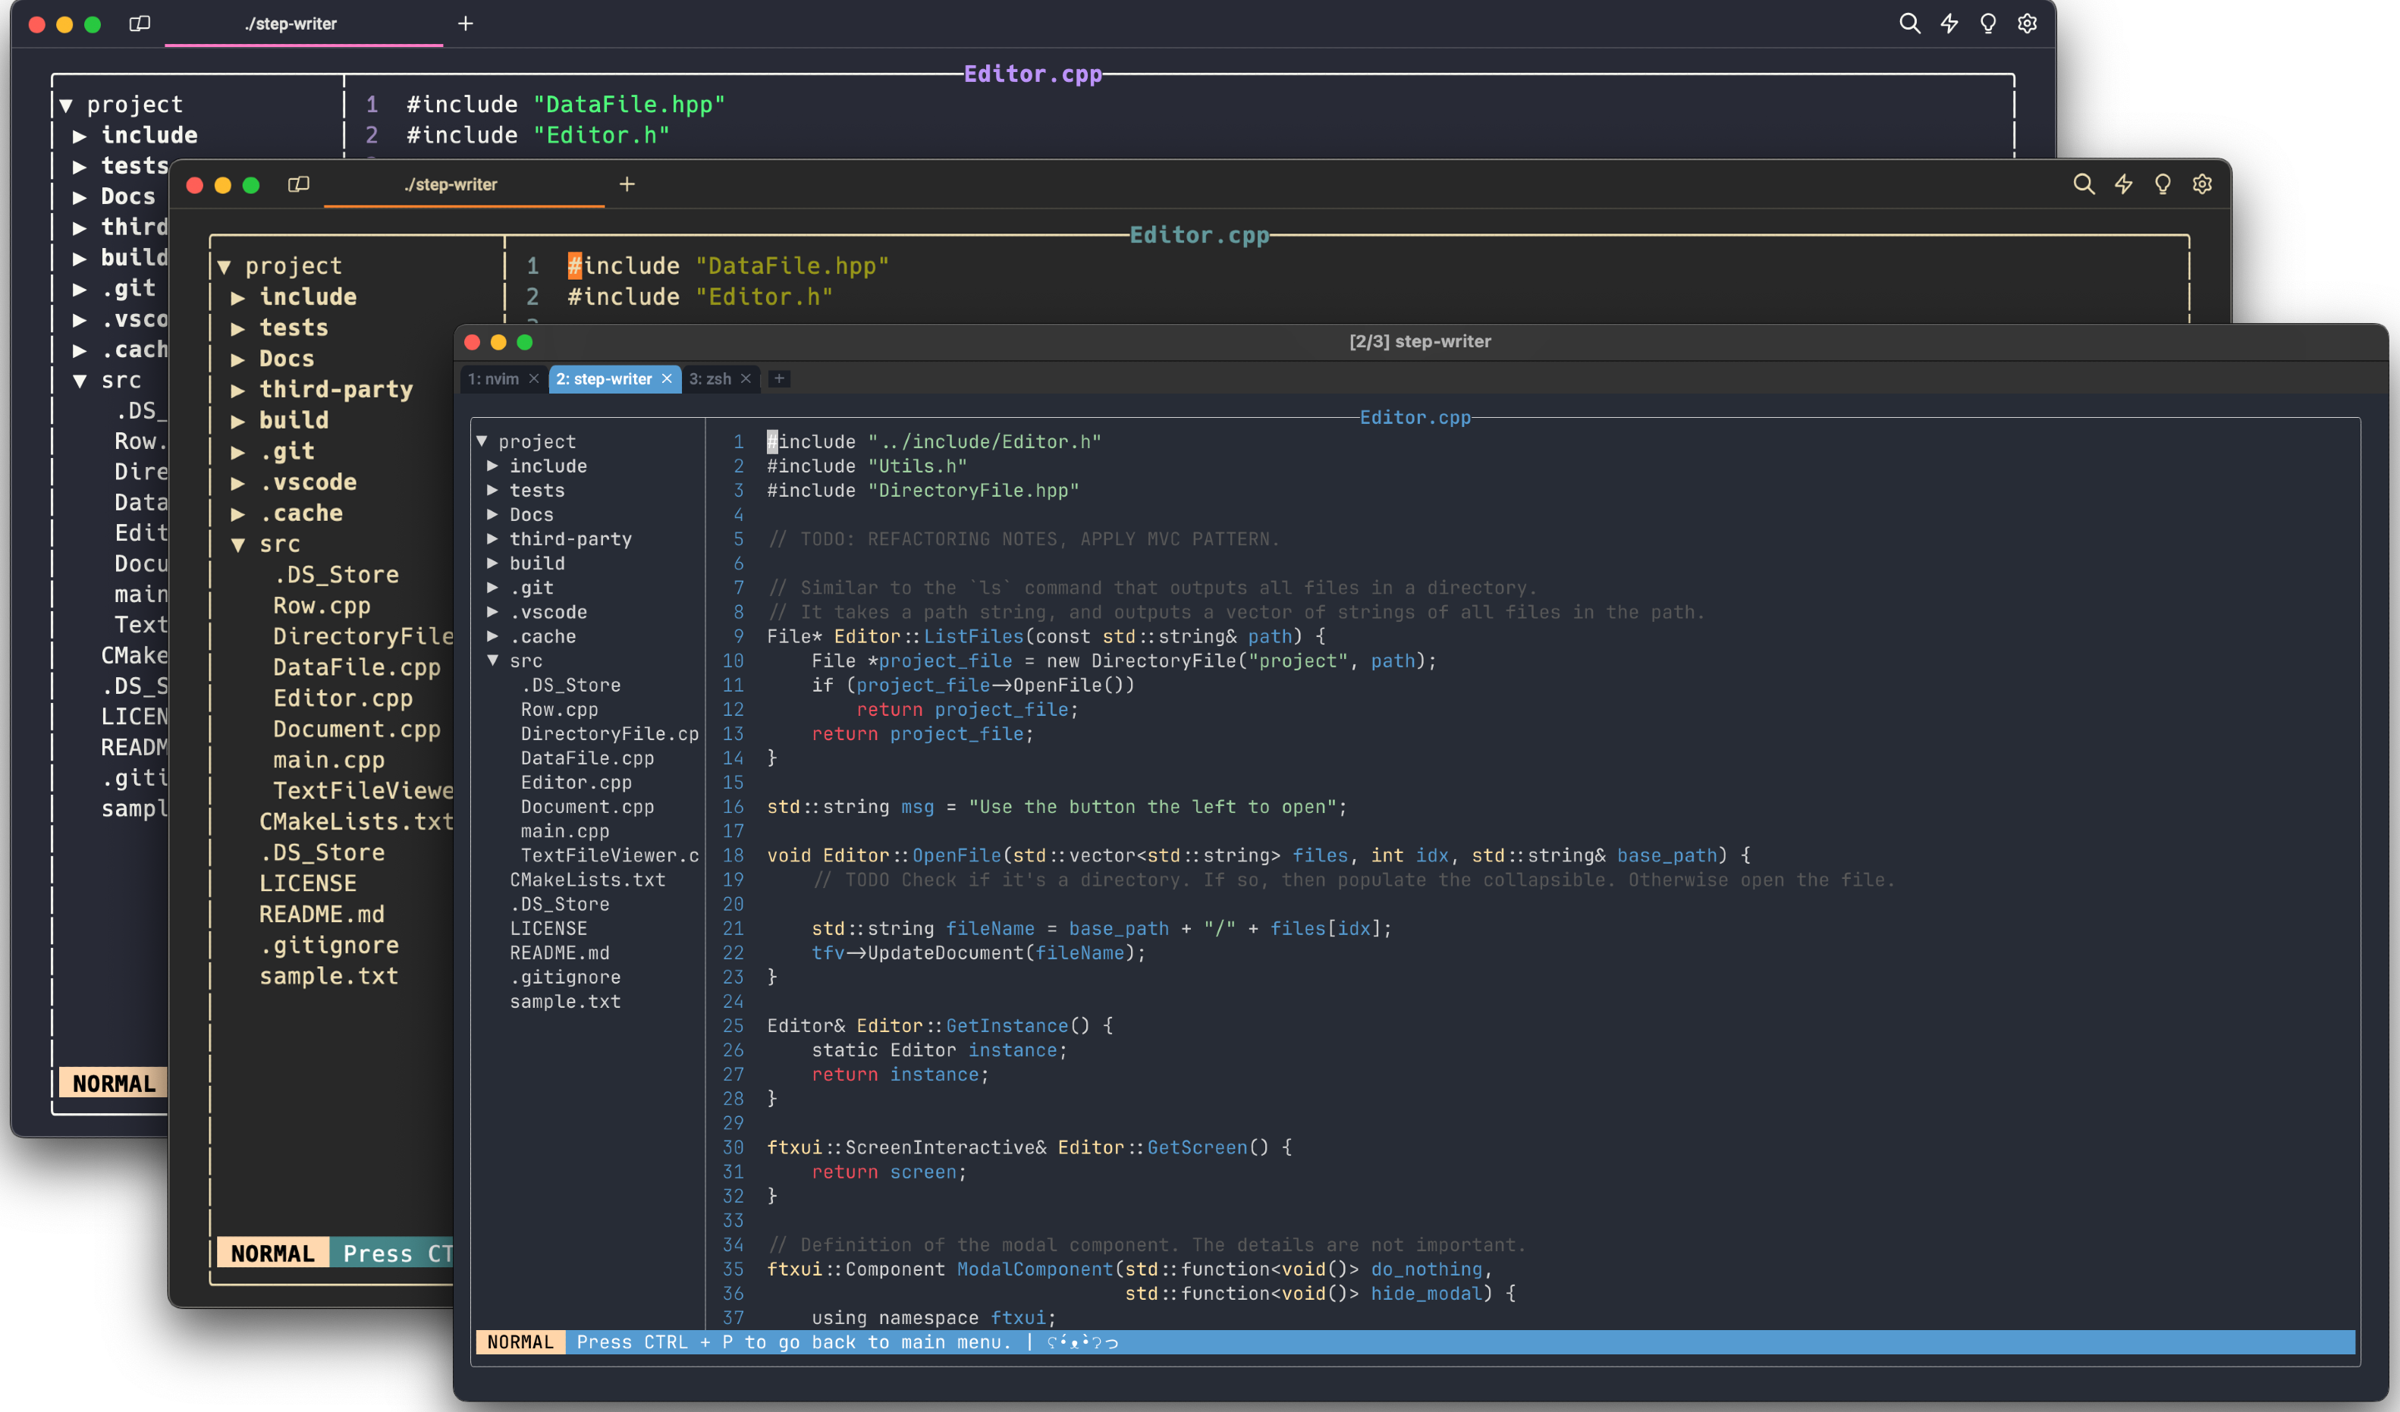Viewport: 2400px width, 1412px height.
Task: Click '[2/3] step-writer' window title
Action: point(1420,340)
